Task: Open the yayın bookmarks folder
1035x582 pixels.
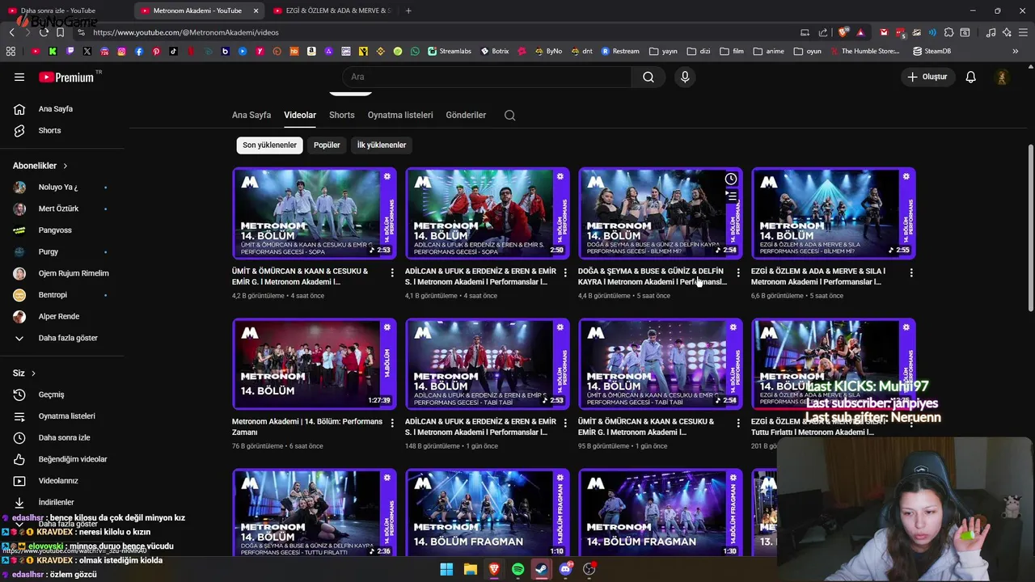Action: click(x=663, y=51)
